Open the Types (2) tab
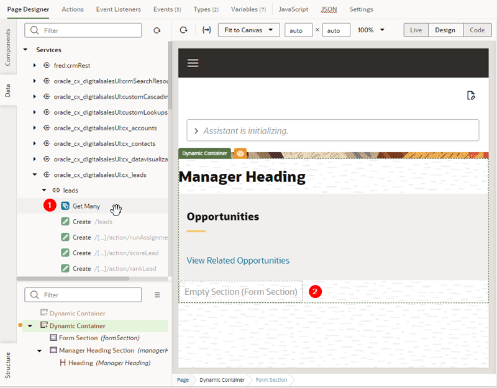The width and height of the screenshot is (497, 388). (206, 9)
